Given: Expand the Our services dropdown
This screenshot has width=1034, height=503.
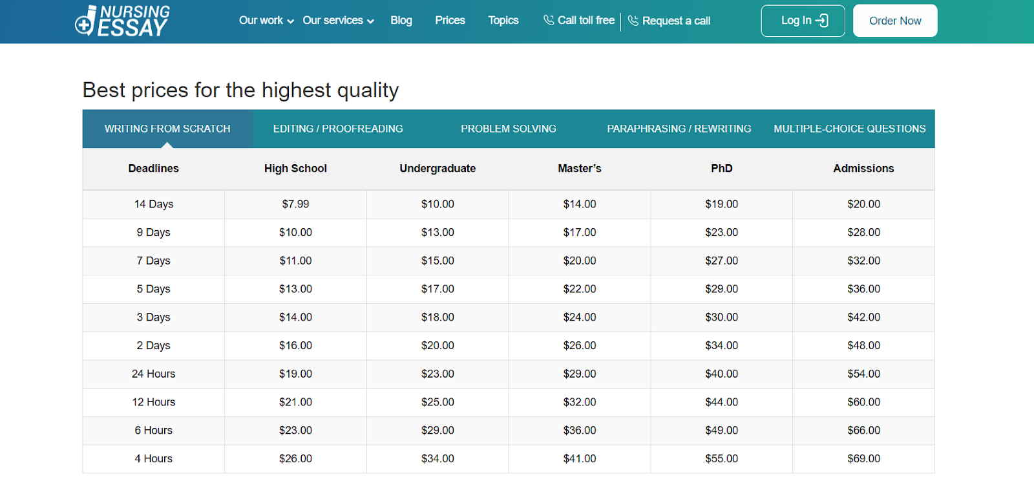Looking at the screenshot, I should (x=338, y=21).
